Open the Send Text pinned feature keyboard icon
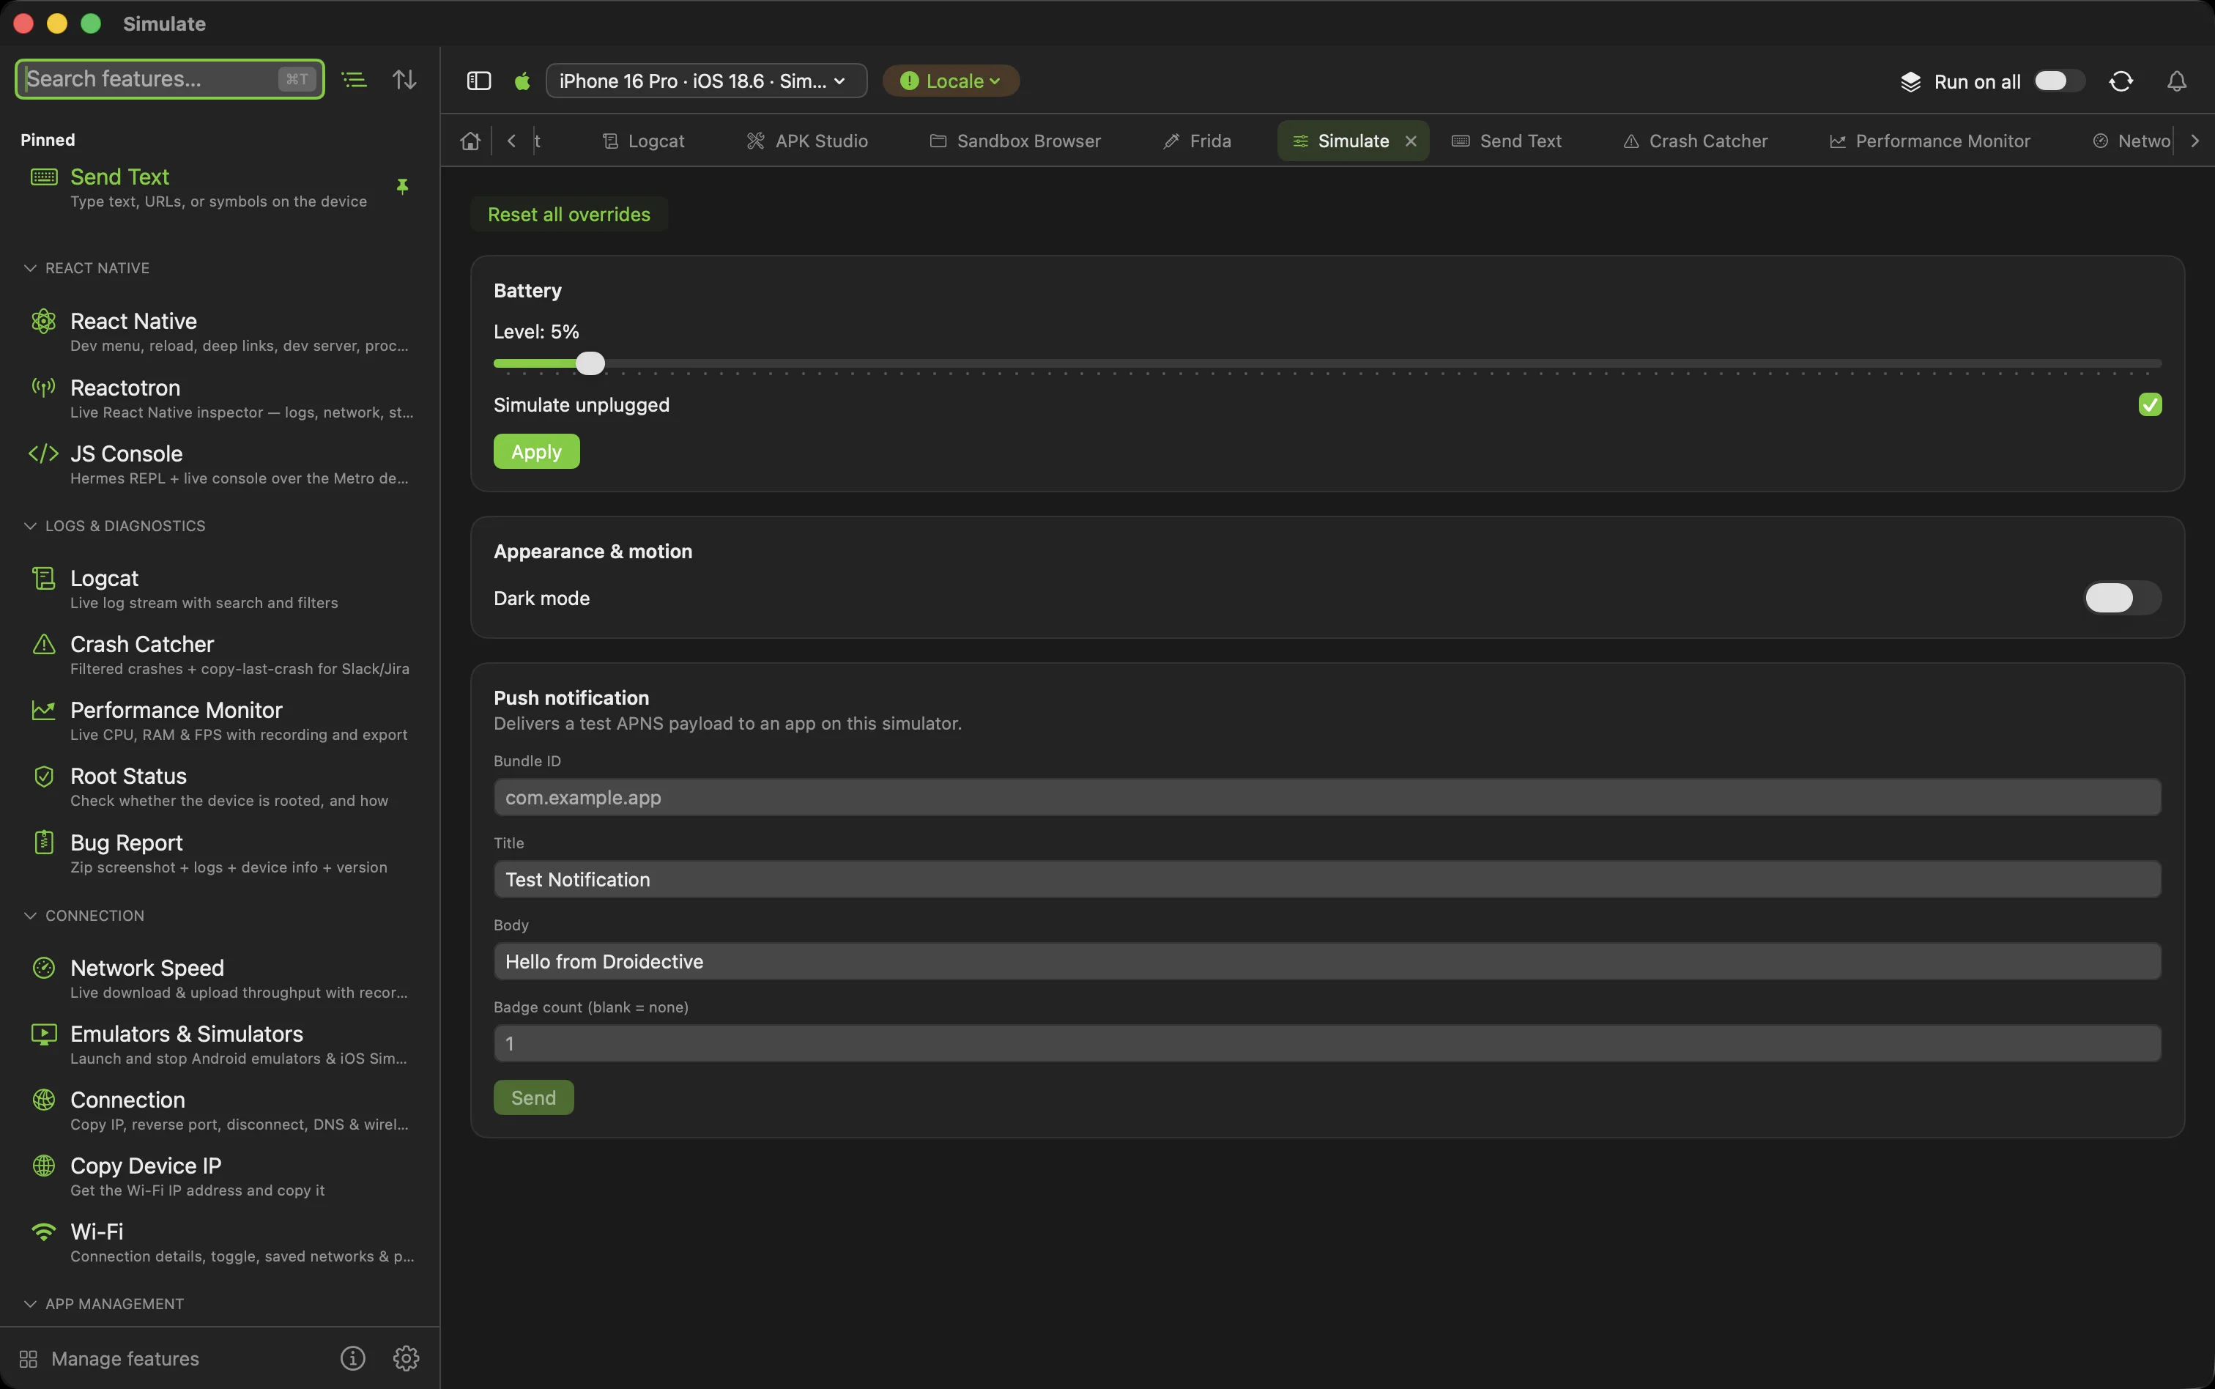Image resolution: width=2215 pixels, height=1389 pixels. (43, 177)
